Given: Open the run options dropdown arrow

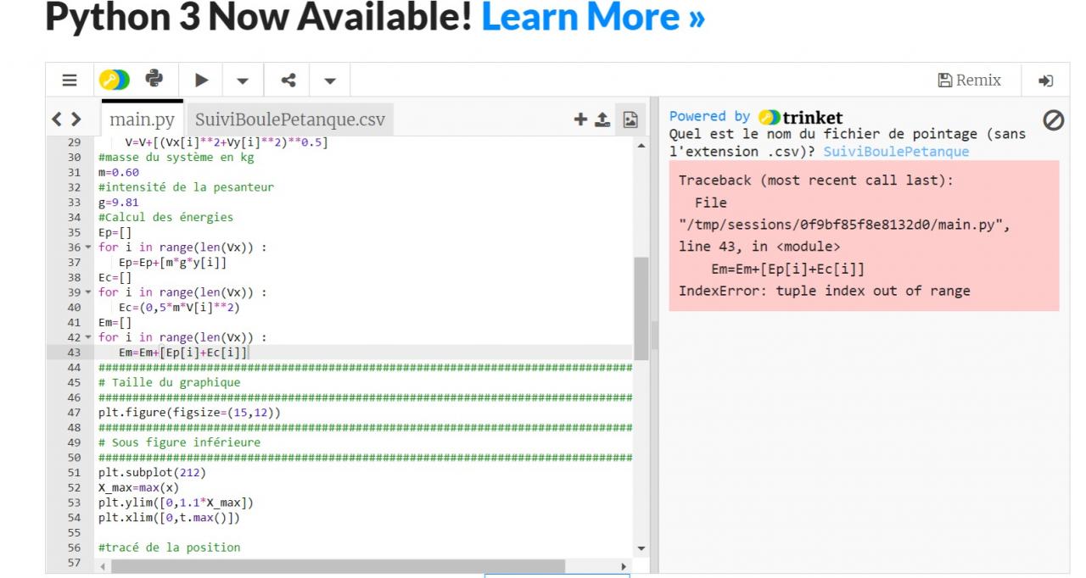Looking at the screenshot, I should (241, 81).
